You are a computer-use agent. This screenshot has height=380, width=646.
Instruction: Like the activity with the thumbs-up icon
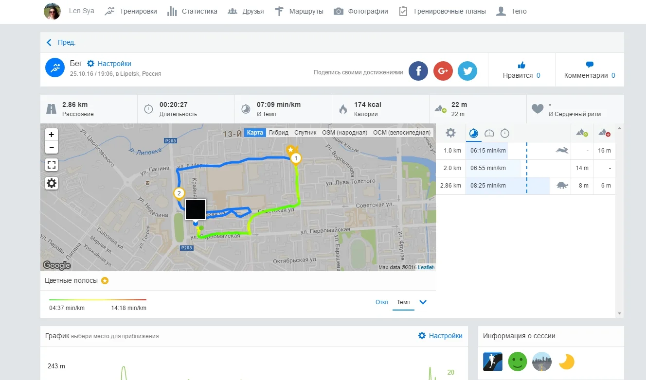(x=521, y=65)
